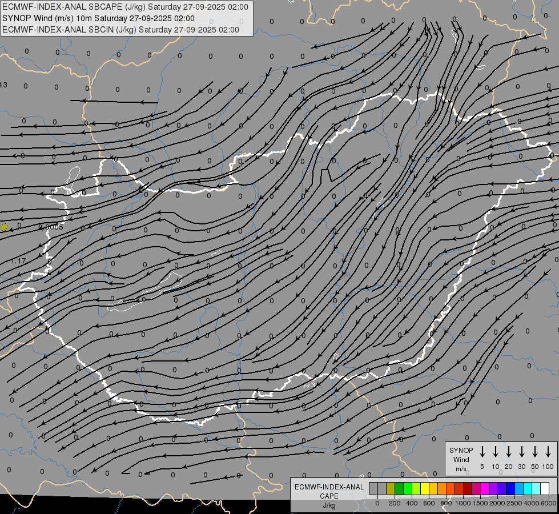The height and width of the screenshot is (514, 559).
Task: Click the 0.0005 value on map
Action: click(x=51, y=227)
